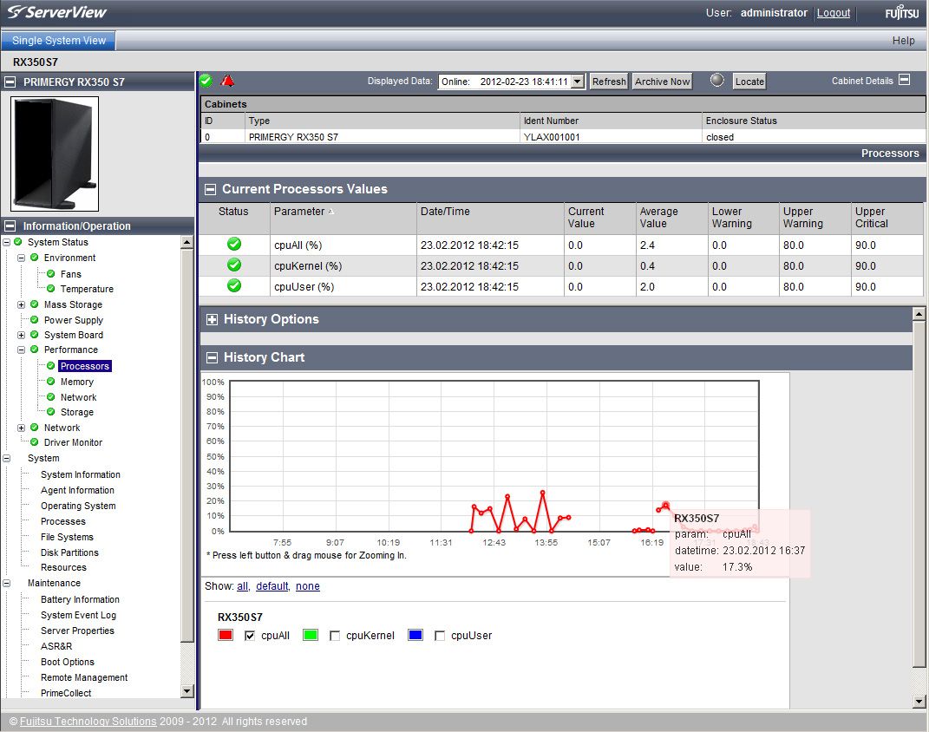This screenshot has width=929, height=732.
Task: Click the ServerView logo
Action: 57,12
